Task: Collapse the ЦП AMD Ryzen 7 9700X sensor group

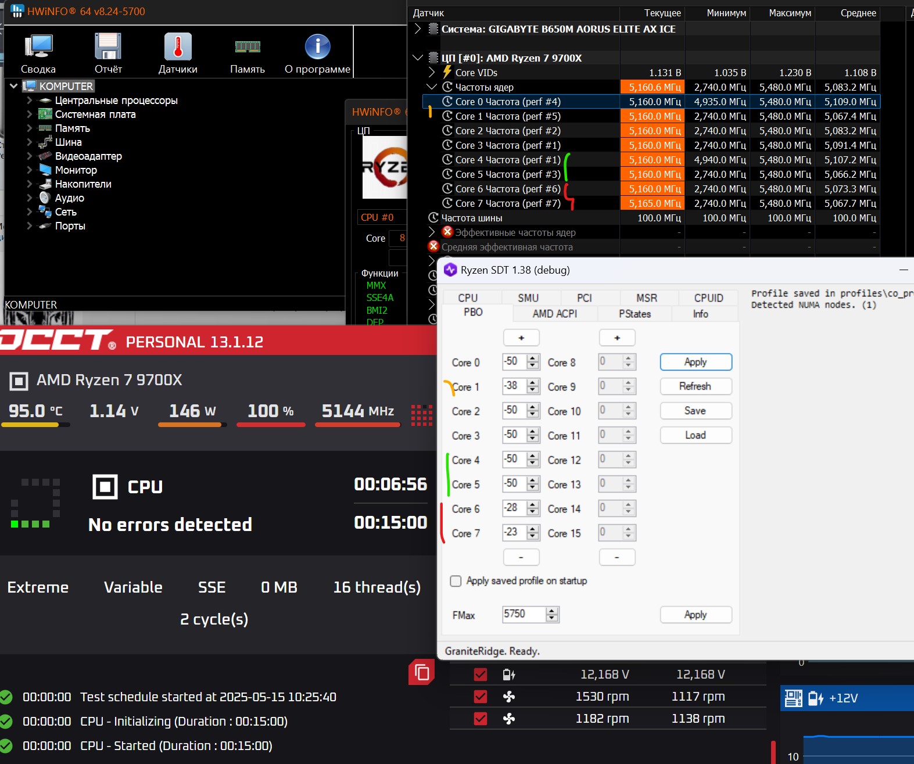Action: click(418, 58)
